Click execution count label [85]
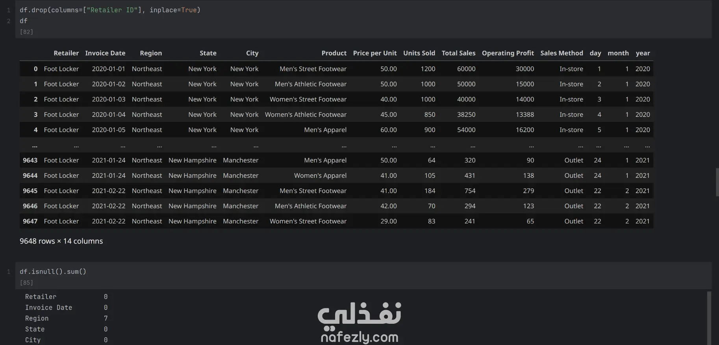Screen dimensions: 719x345 tap(26, 283)
